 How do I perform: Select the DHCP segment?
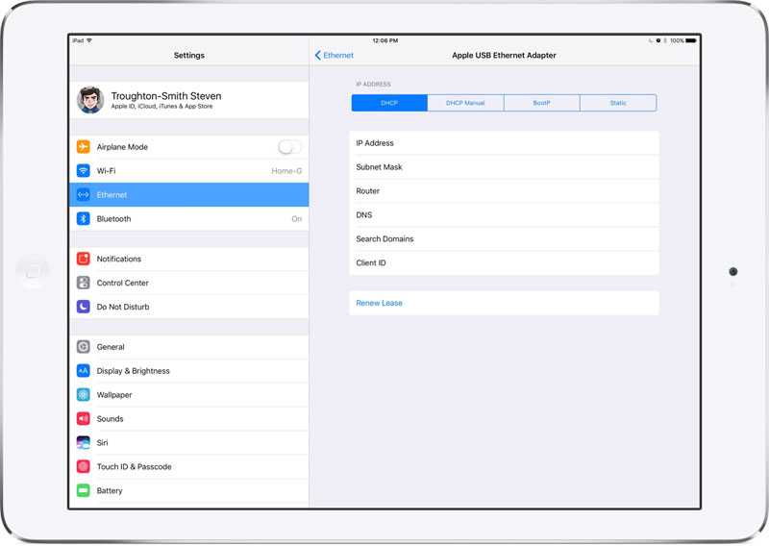[x=389, y=103]
